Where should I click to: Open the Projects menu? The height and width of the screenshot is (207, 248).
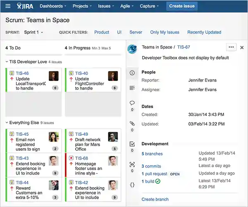click(x=82, y=6)
